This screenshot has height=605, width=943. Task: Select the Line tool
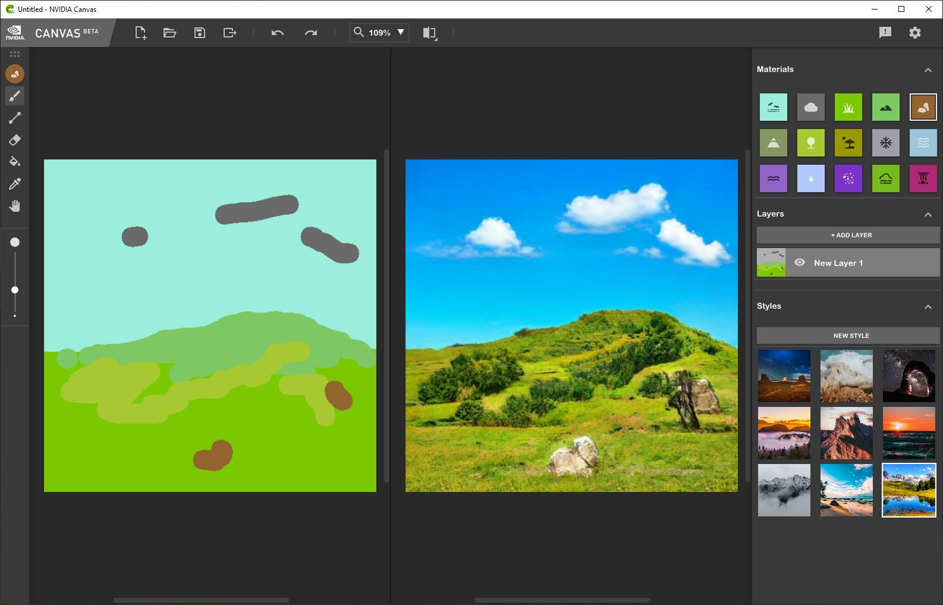[15, 118]
